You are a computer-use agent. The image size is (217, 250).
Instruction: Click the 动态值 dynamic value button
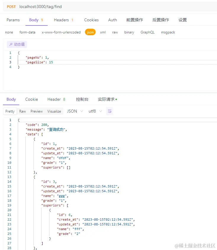[x=17, y=44]
